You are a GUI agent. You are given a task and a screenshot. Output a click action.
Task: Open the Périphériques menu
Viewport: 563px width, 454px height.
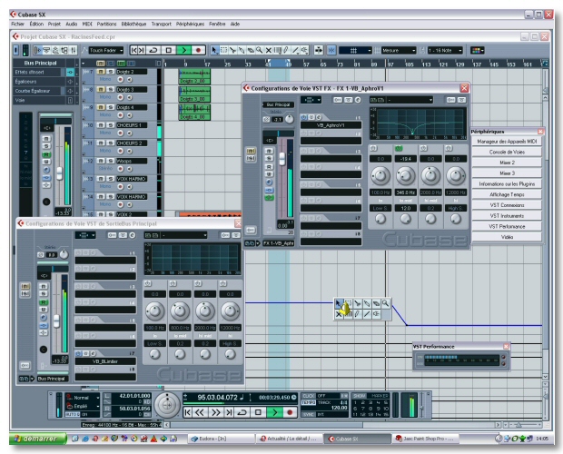190,24
